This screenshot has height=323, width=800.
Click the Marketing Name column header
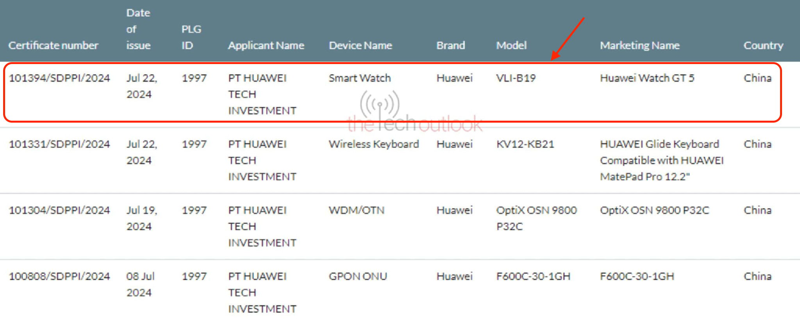click(640, 45)
